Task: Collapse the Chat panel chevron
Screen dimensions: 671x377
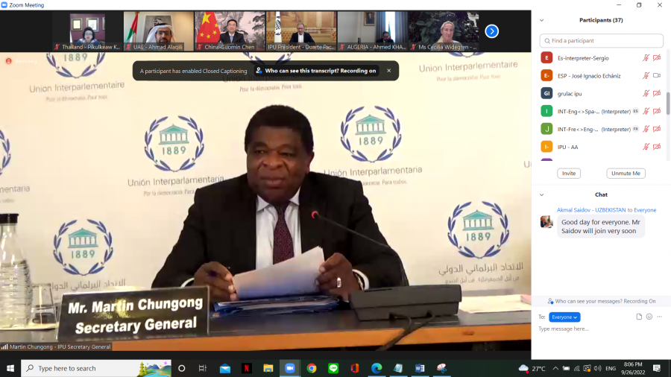Action: point(542,194)
